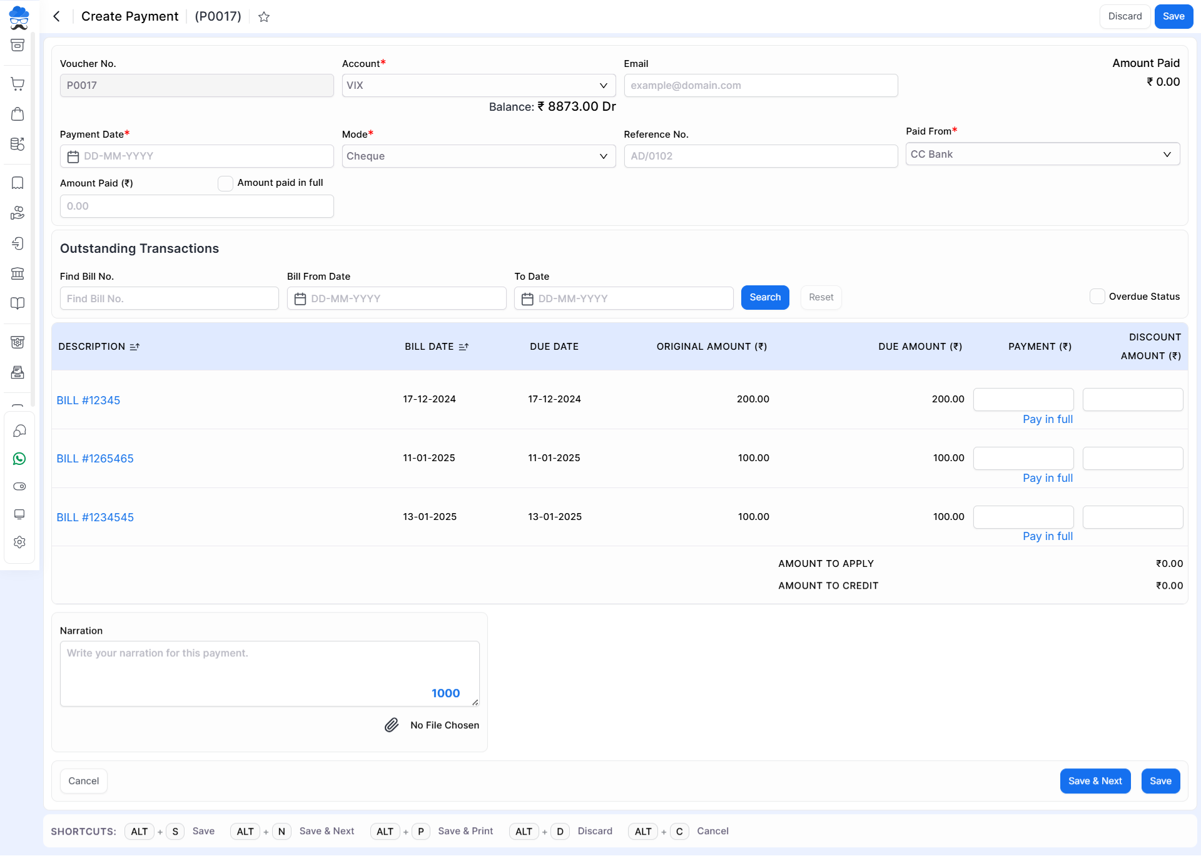Screen dimensions: 1201x856
Task: Open the WhatsApp icon
Action: coord(19,459)
